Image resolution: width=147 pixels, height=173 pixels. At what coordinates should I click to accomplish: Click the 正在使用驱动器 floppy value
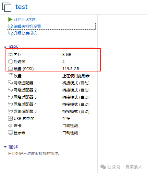point(78,76)
